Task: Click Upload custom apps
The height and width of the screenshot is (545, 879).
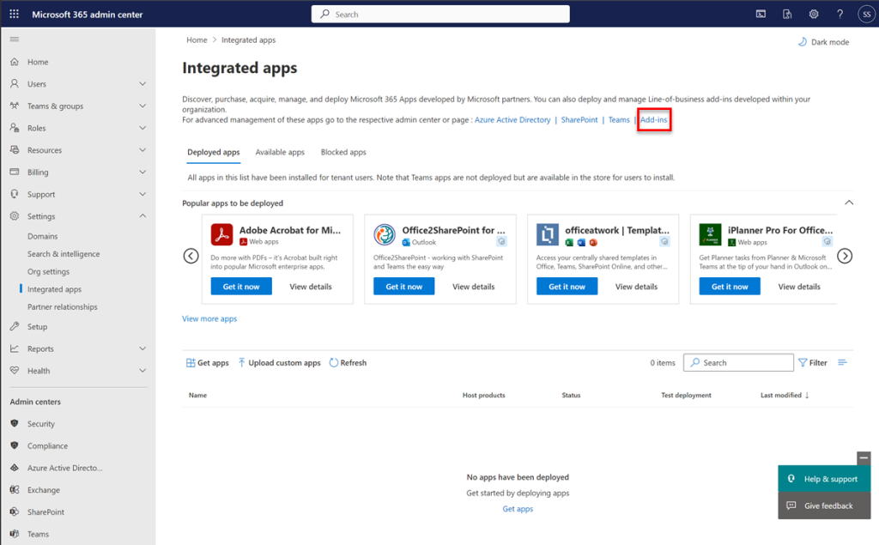Action: pos(279,362)
